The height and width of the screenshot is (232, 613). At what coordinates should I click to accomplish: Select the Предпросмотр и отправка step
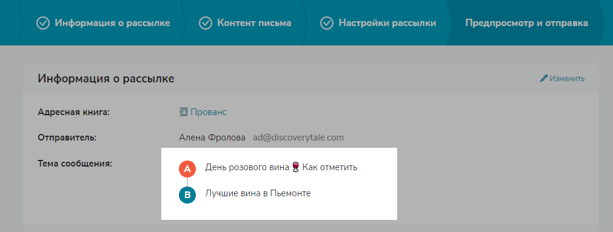(x=527, y=23)
